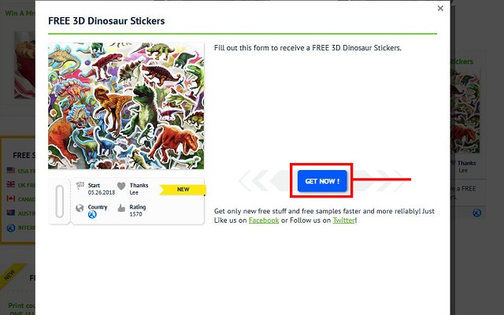The image size is (504, 315).
Task: Click the Start date 05.26.2018 text
Action: [102, 192]
